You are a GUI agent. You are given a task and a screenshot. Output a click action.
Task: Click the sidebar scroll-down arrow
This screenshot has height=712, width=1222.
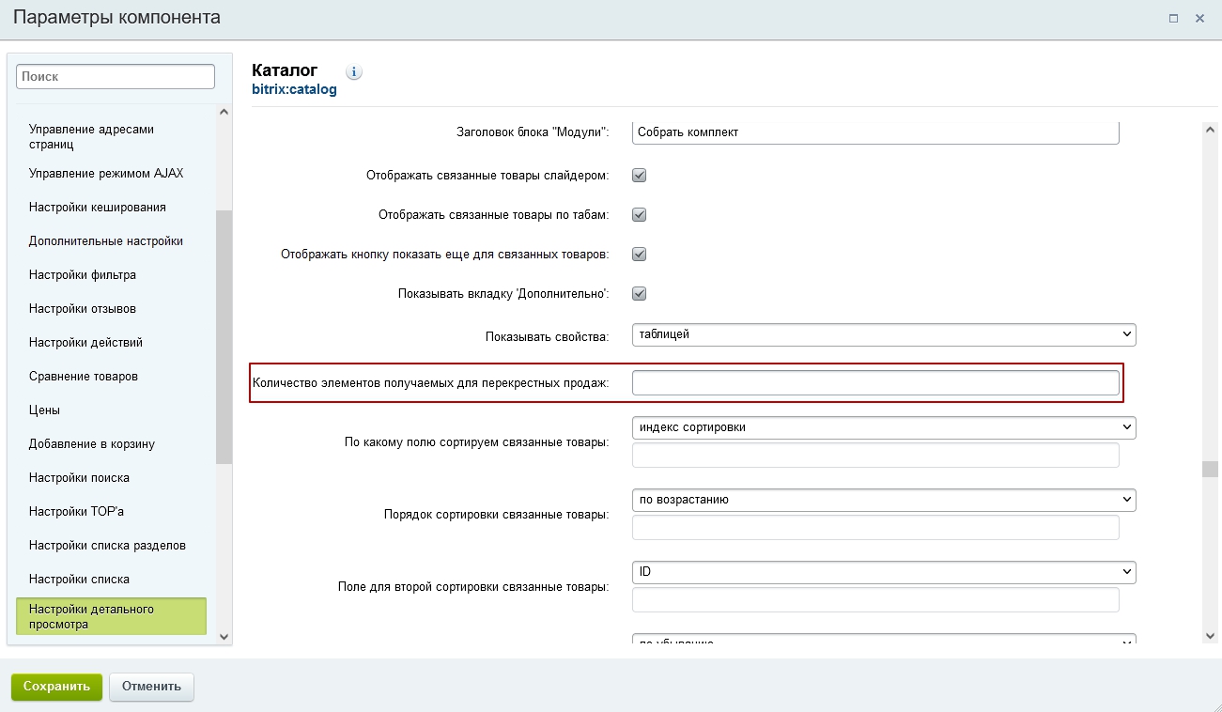coord(224,636)
